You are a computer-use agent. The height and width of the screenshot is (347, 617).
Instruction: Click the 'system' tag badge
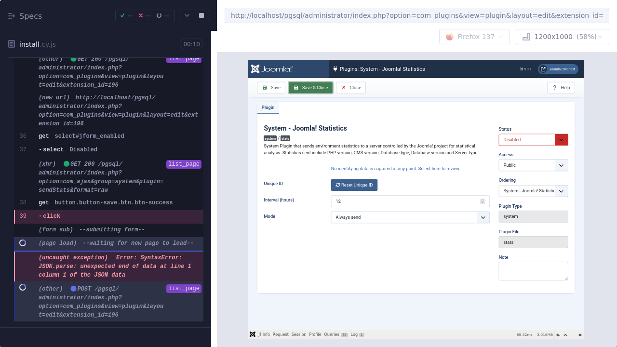(x=270, y=139)
